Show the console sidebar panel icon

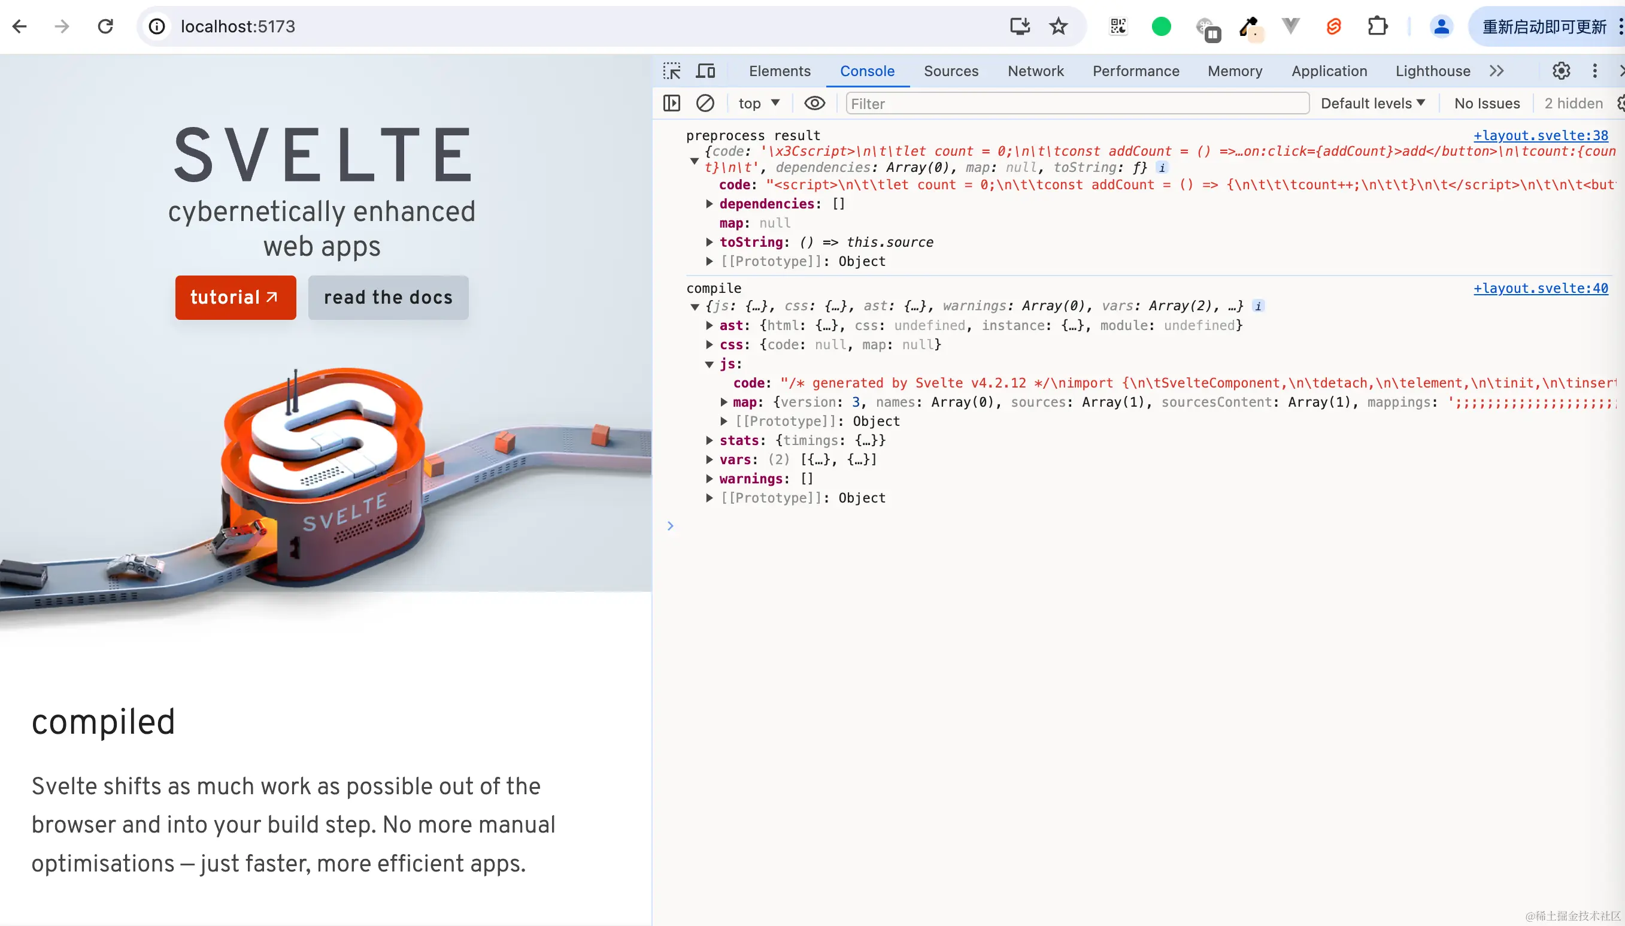(x=671, y=103)
